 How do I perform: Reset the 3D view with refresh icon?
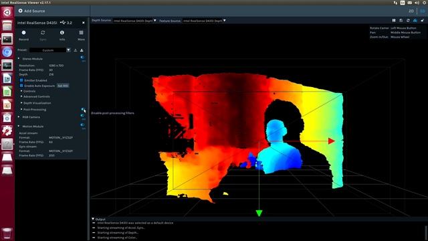(x=408, y=21)
